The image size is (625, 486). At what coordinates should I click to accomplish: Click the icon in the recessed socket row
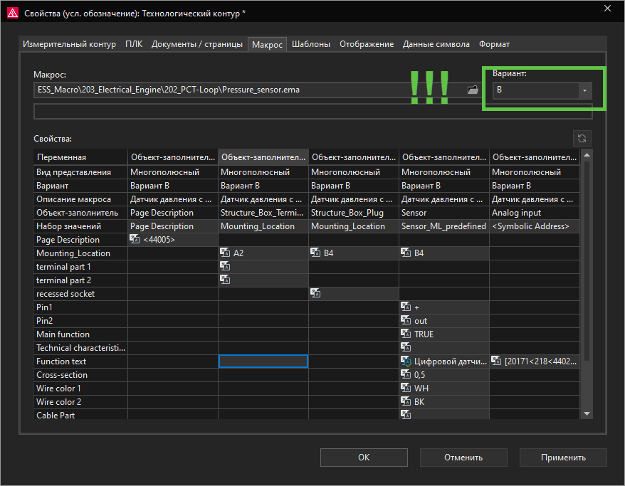pos(315,294)
